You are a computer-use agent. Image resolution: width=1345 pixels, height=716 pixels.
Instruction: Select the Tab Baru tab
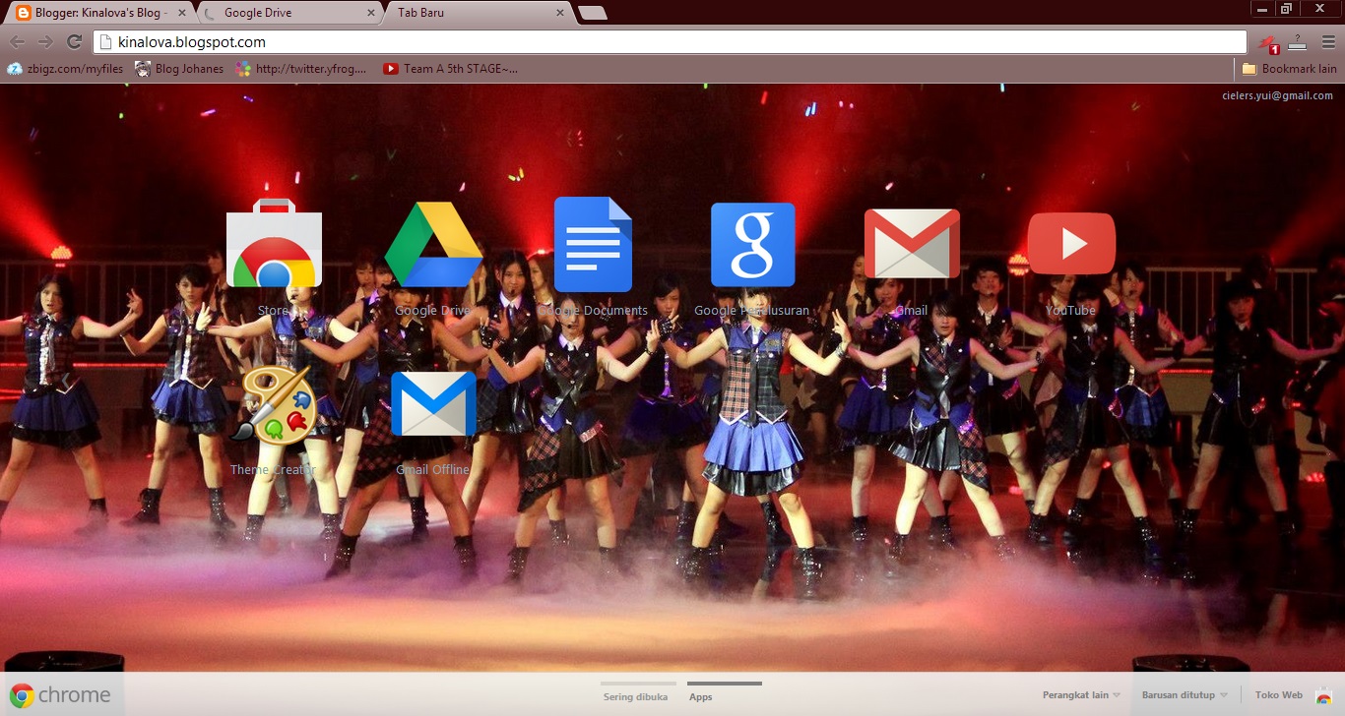click(x=480, y=13)
